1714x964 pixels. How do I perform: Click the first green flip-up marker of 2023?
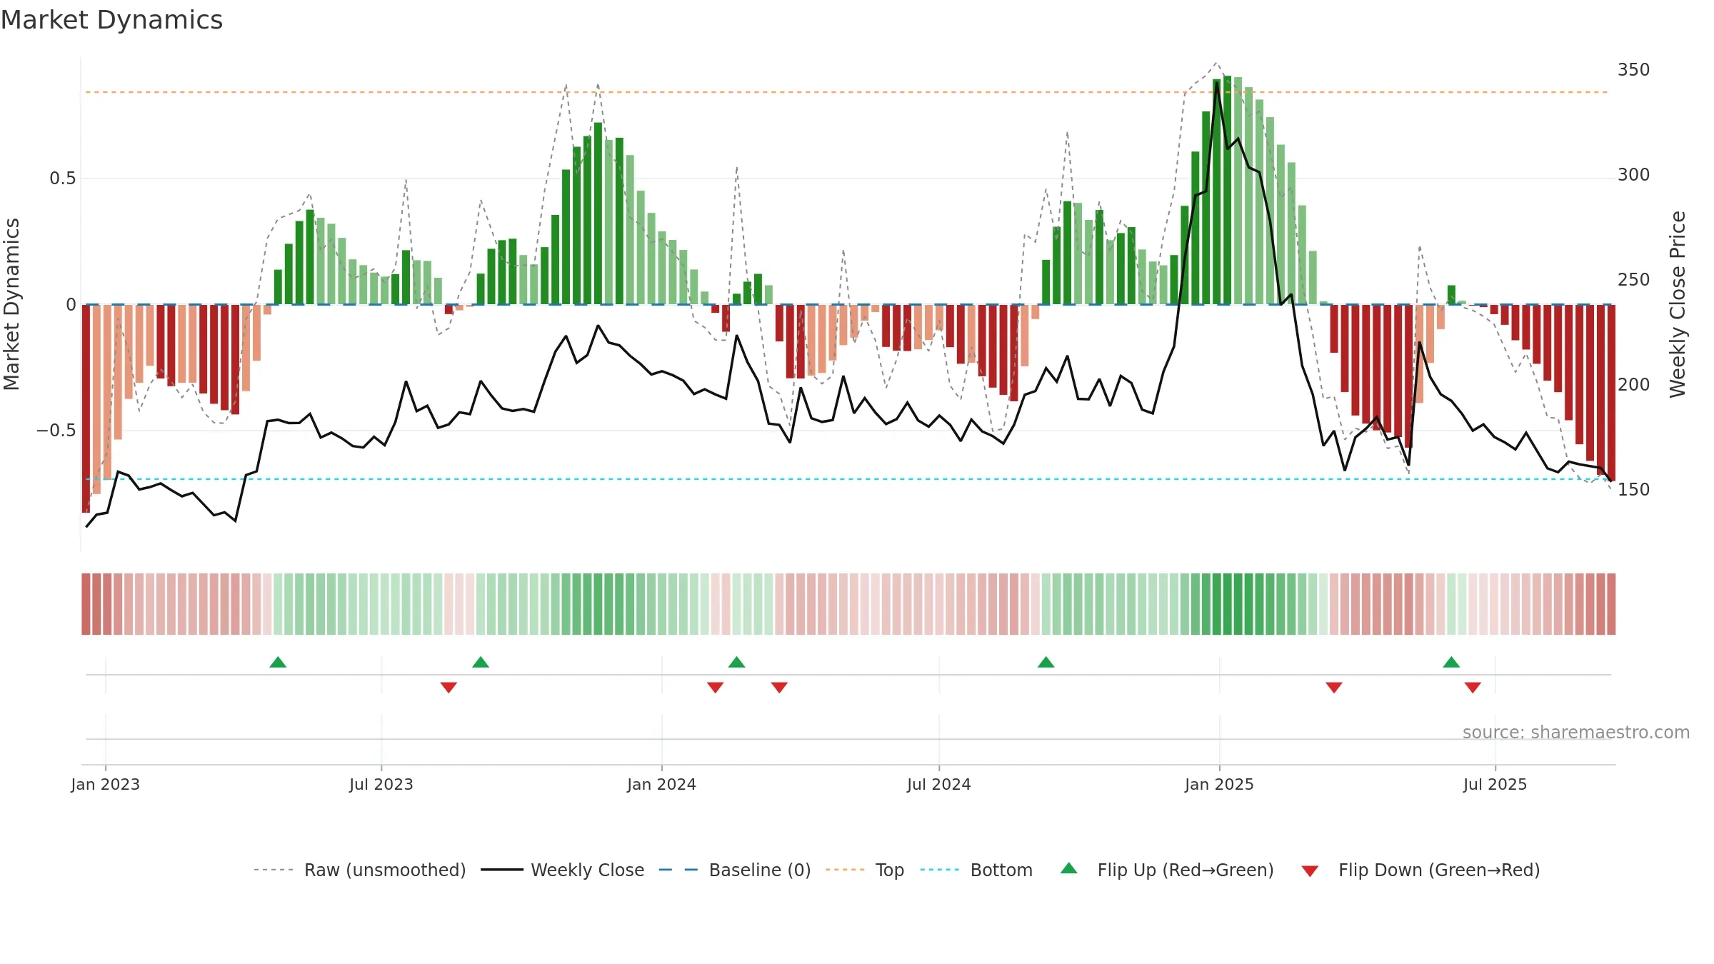pos(278,662)
